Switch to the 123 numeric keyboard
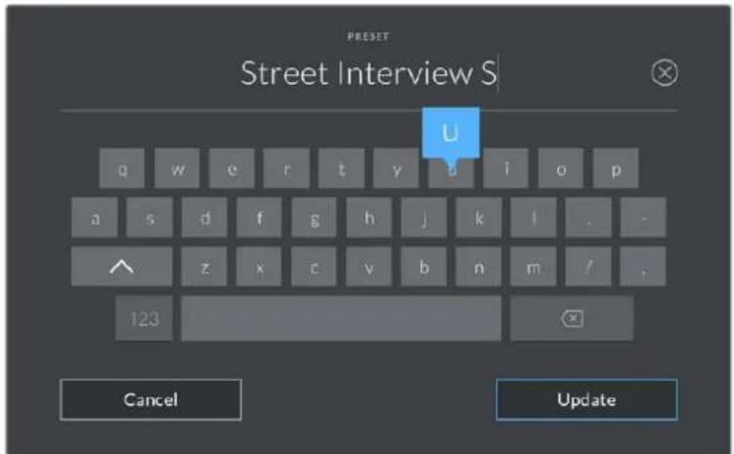The height and width of the screenshot is (454, 734). 145,318
